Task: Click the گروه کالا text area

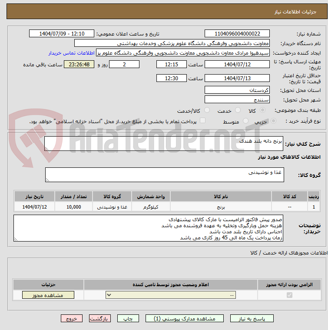Action: click(x=164, y=175)
